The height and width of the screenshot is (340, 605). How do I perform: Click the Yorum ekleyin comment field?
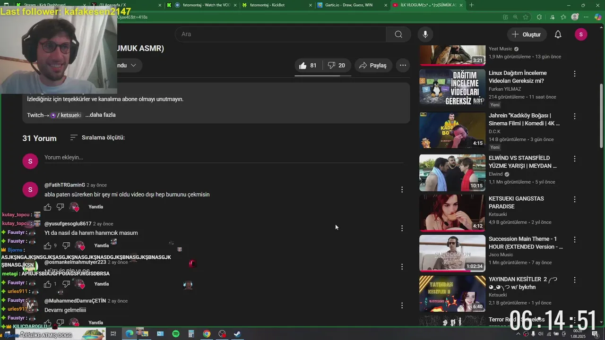tap(224, 157)
